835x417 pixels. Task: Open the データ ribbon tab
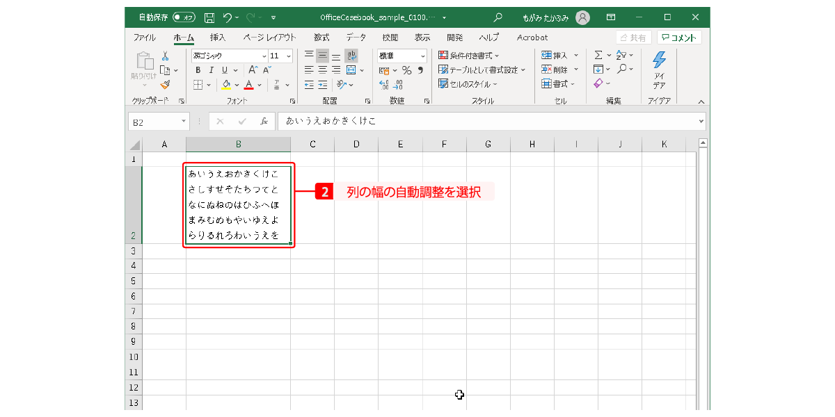pyautogui.click(x=356, y=38)
